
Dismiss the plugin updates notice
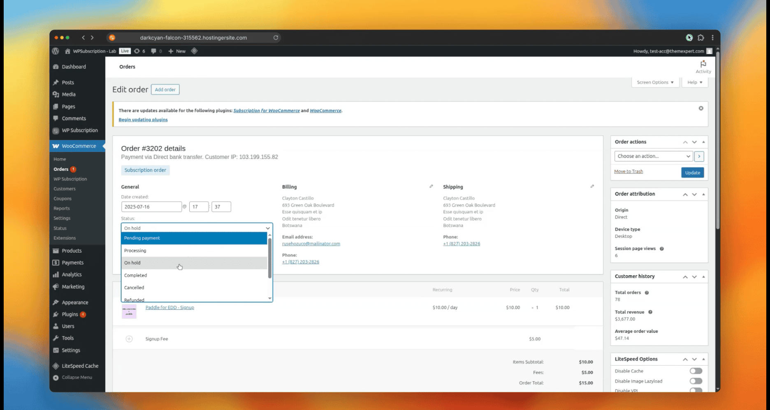701,108
